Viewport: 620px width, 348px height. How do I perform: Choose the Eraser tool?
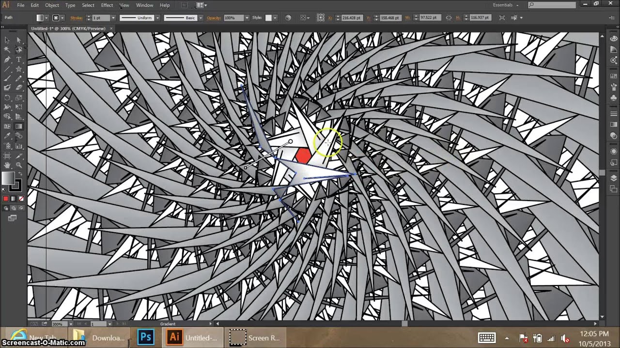[x=19, y=88]
